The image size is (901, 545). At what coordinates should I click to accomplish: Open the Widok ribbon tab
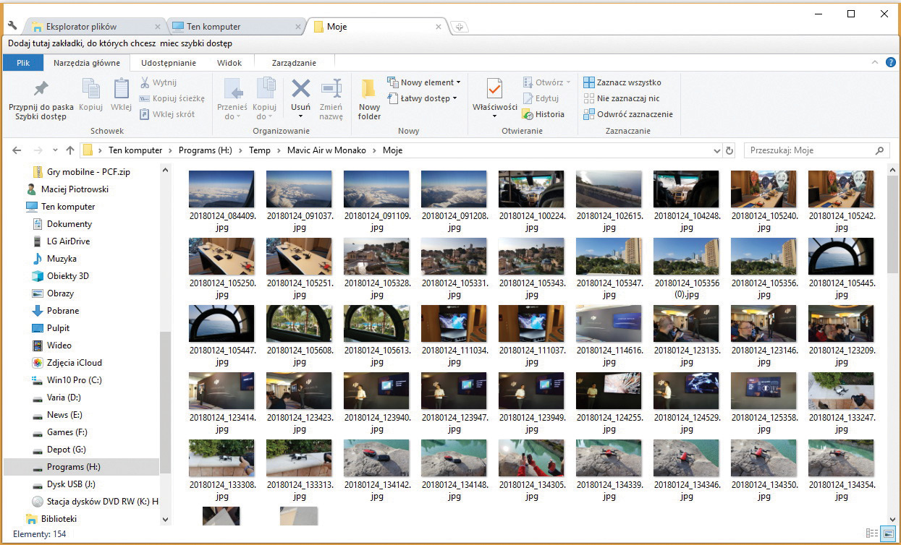coord(229,63)
